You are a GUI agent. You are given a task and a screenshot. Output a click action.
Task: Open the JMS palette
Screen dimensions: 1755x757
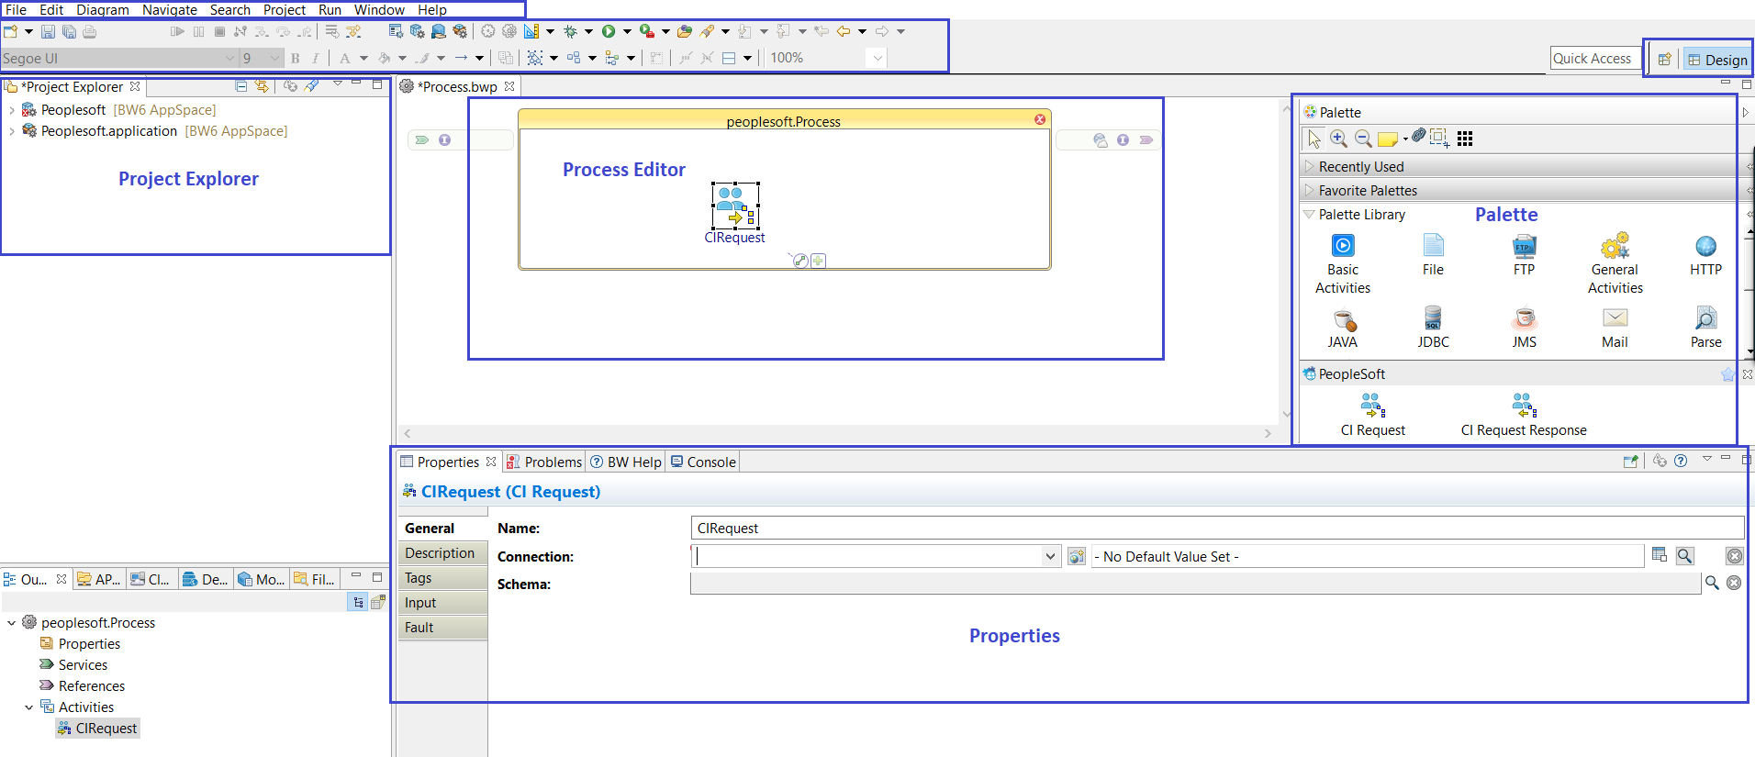pos(1524,328)
